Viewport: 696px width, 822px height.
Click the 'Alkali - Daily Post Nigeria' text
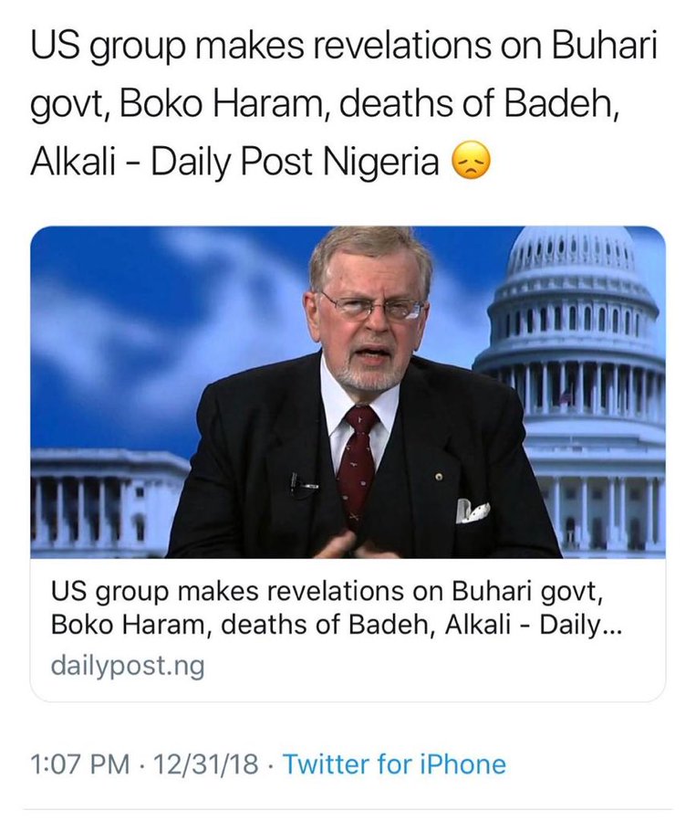click(x=235, y=163)
